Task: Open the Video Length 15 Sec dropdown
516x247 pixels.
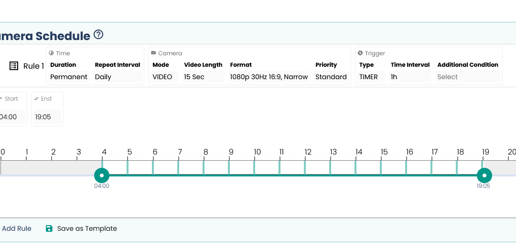Action: click(203, 77)
